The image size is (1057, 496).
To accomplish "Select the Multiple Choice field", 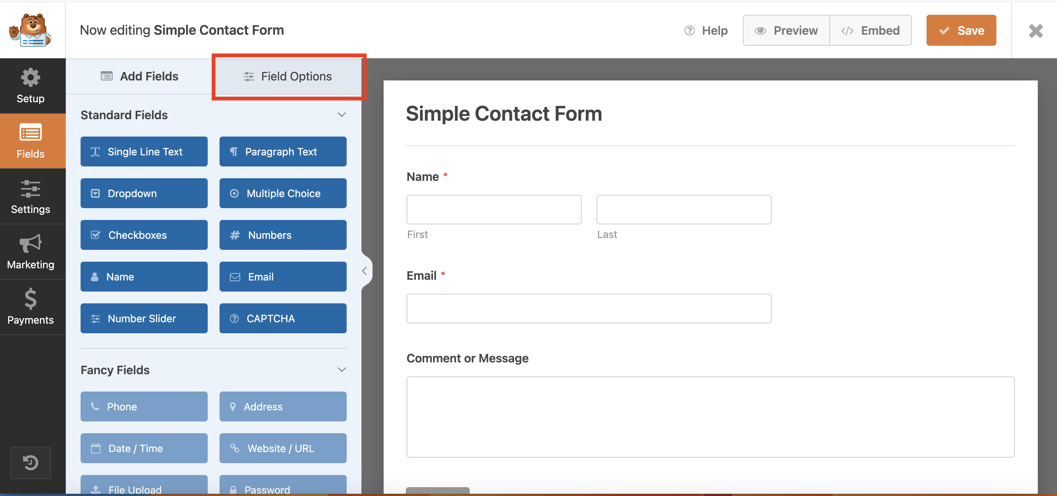I will click(x=283, y=193).
